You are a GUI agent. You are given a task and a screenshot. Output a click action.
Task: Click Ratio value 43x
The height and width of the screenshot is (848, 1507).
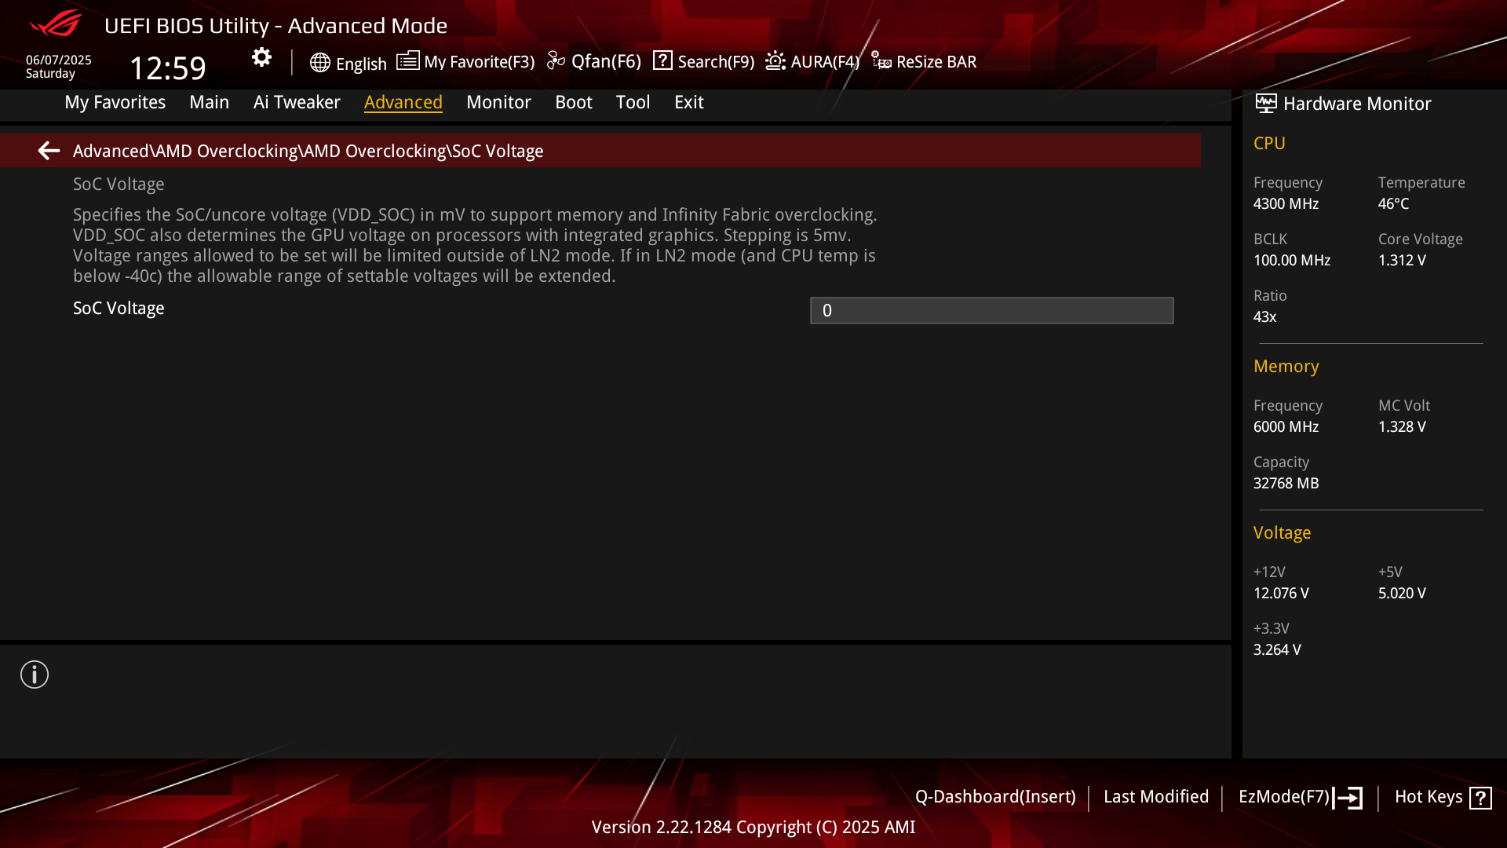[x=1264, y=317]
